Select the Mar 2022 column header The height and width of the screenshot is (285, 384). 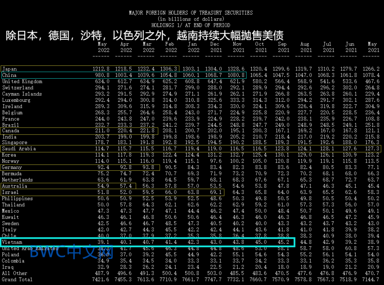(148, 47)
